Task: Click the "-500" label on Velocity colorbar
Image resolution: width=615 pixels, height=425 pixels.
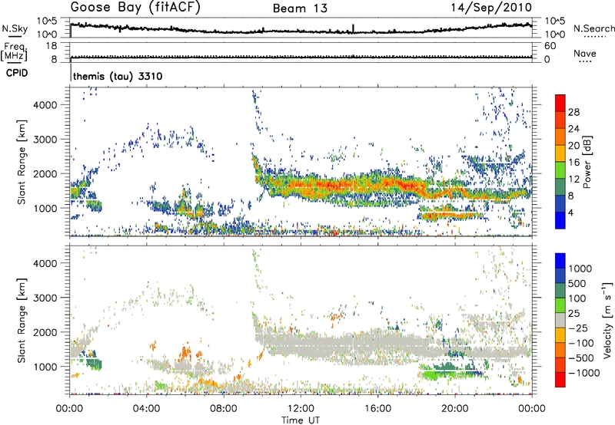Action: [x=581, y=357]
